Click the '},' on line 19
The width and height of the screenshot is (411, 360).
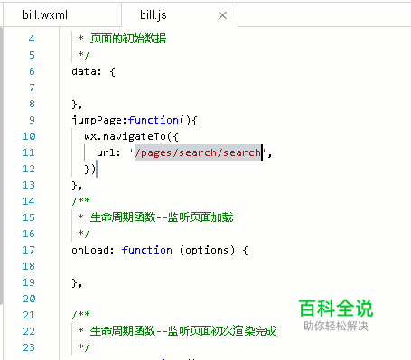(77, 283)
